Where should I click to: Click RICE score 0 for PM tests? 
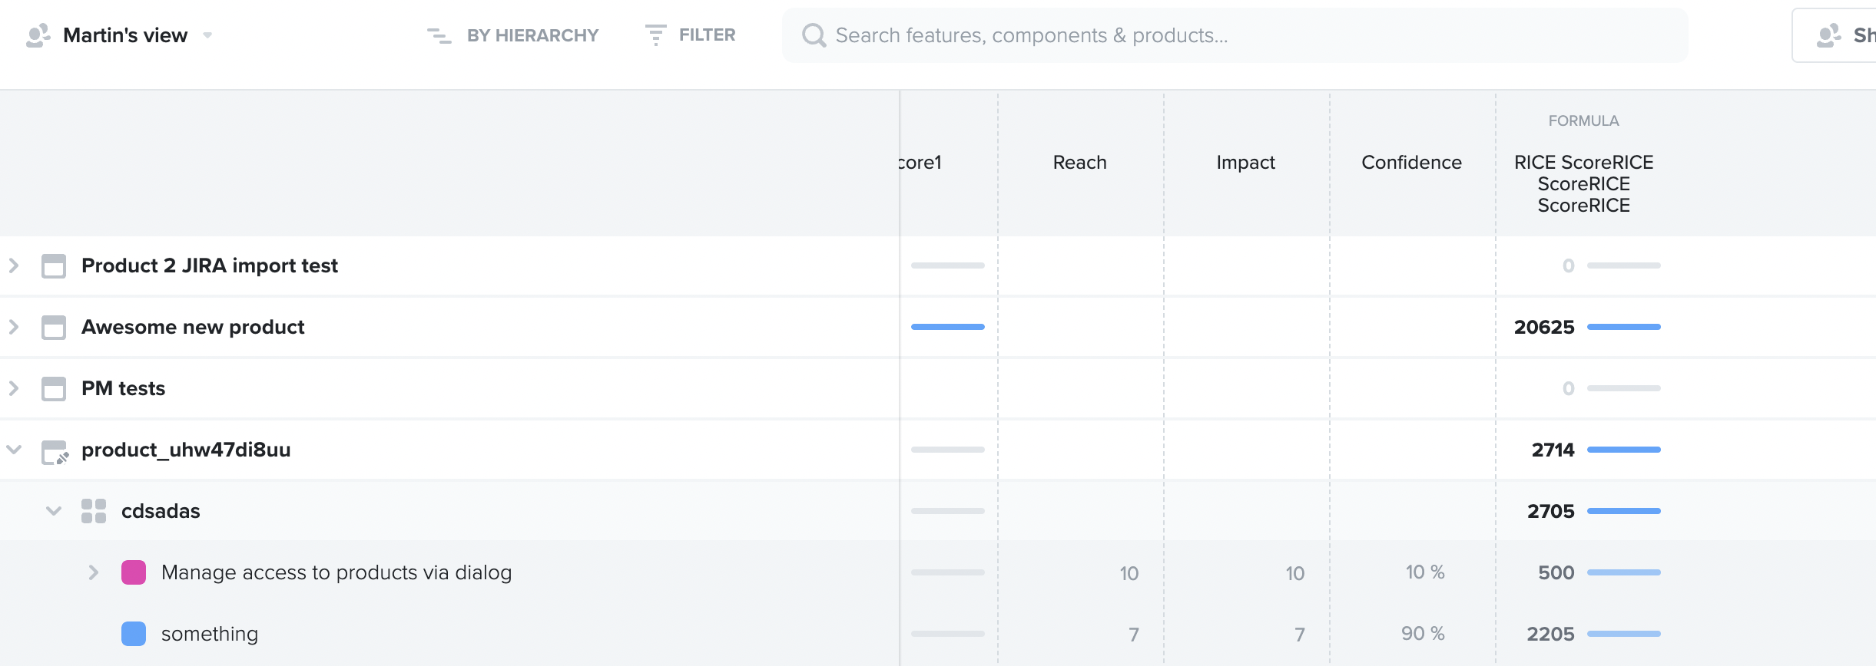pyautogui.click(x=1568, y=388)
